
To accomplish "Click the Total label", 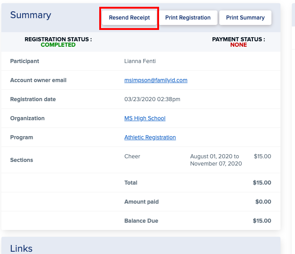I will (131, 183).
